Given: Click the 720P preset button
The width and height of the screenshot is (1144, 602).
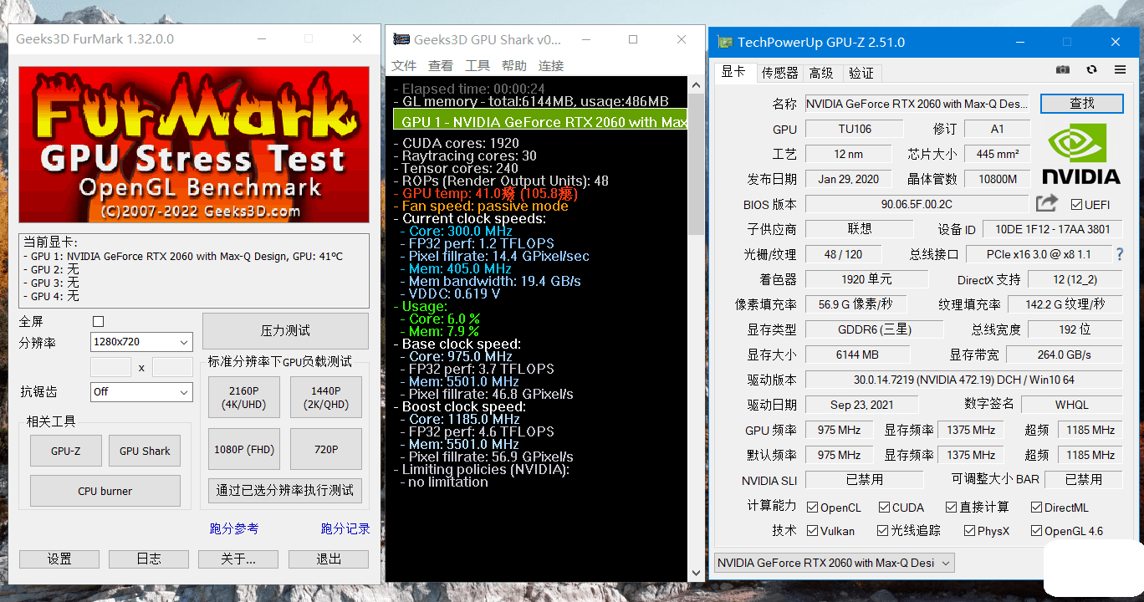Looking at the screenshot, I should coord(326,449).
